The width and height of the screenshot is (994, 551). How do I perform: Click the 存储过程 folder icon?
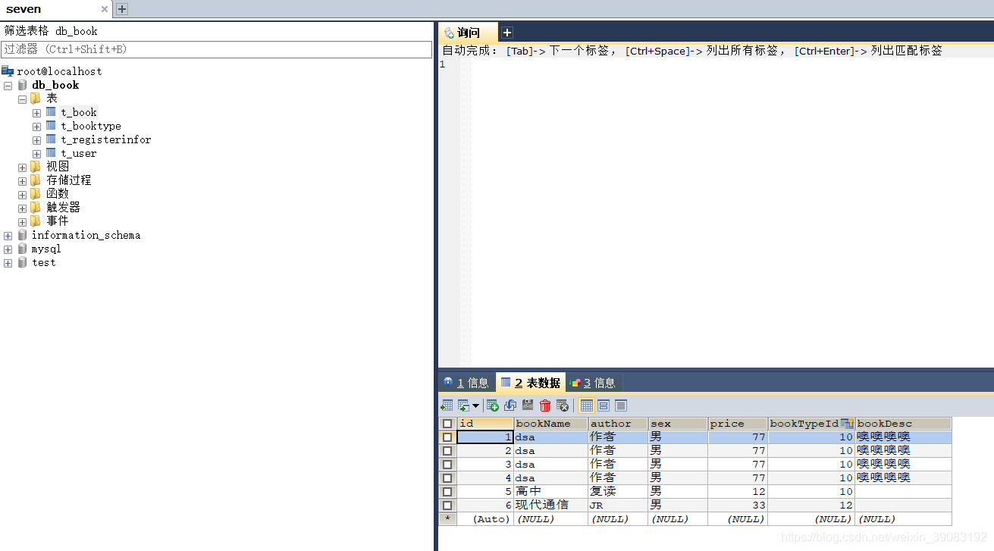click(36, 180)
